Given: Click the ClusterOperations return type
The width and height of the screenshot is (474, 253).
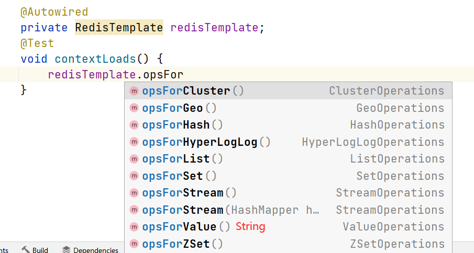Looking at the screenshot, I should pos(387,91).
